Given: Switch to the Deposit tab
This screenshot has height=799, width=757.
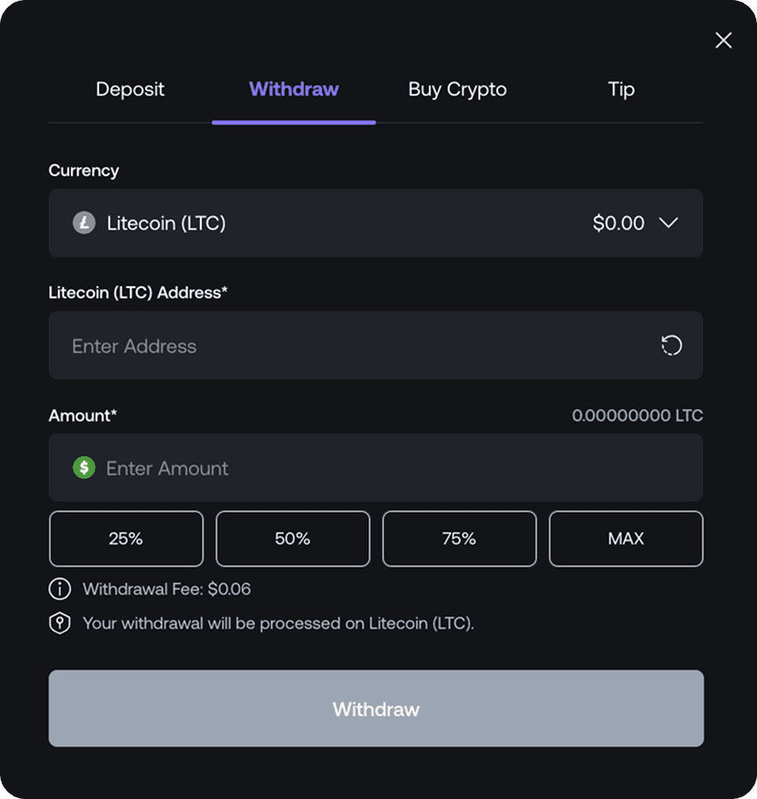Looking at the screenshot, I should pos(130,89).
